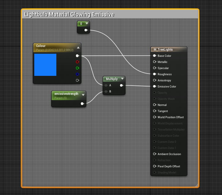Click the constant 0 node's output pin
This screenshot has height=195, width=222.
tap(86, 30)
